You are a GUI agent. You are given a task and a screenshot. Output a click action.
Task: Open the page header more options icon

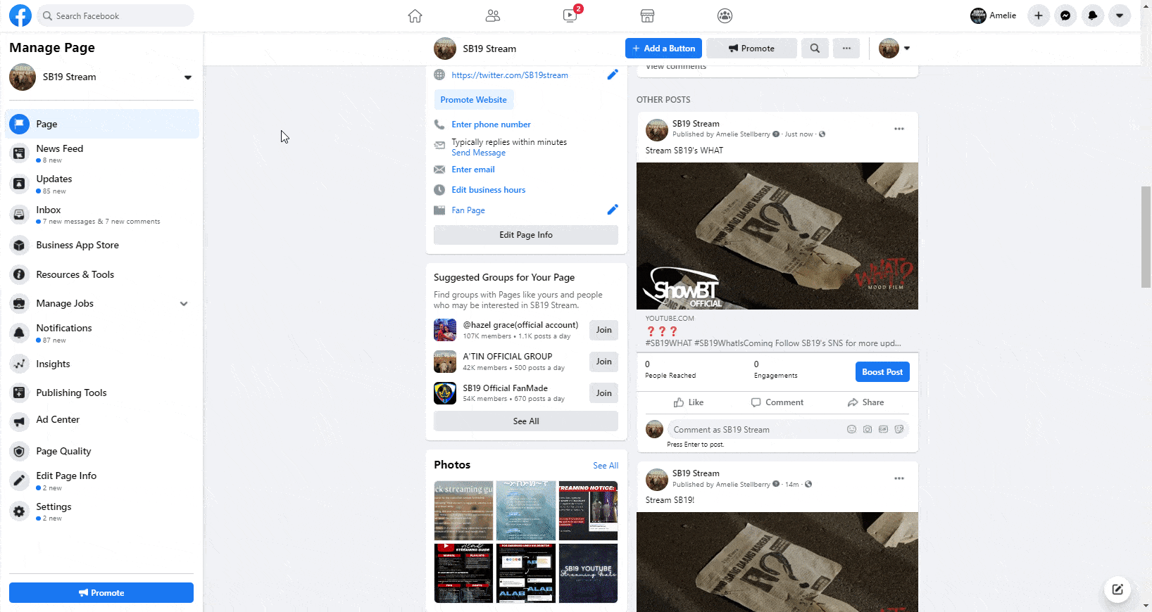coord(846,49)
